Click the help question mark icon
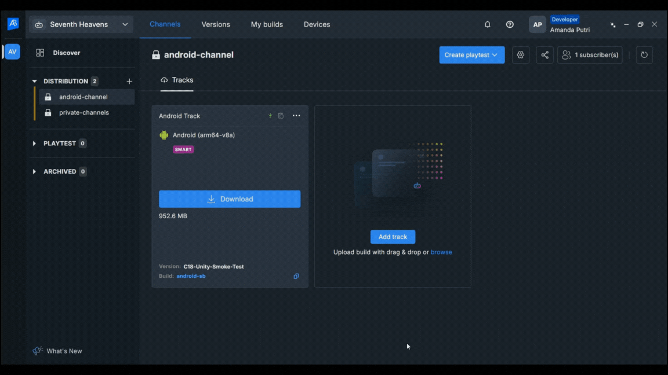The width and height of the screenshot is (668, 375). (x=510, y=24)
